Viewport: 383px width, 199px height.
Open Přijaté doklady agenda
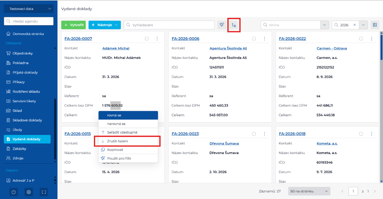[22, 72]
